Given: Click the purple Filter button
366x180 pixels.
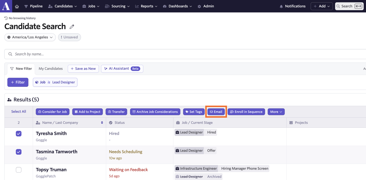Looking at the screenshot, I should click(18, 82).
